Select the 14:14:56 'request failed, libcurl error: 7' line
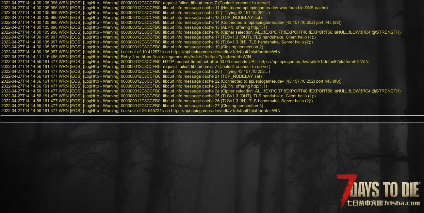This screenshot has width=424, height=213. 136,67
